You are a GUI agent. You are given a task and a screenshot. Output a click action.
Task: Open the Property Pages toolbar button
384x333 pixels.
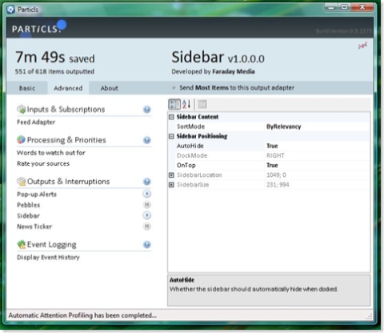[x=202, y=104]
